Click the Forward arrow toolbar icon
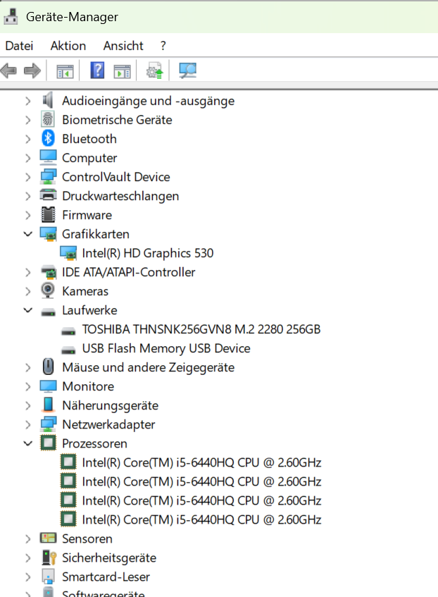This screenshot has height=597, width=438. coord(32,70)
